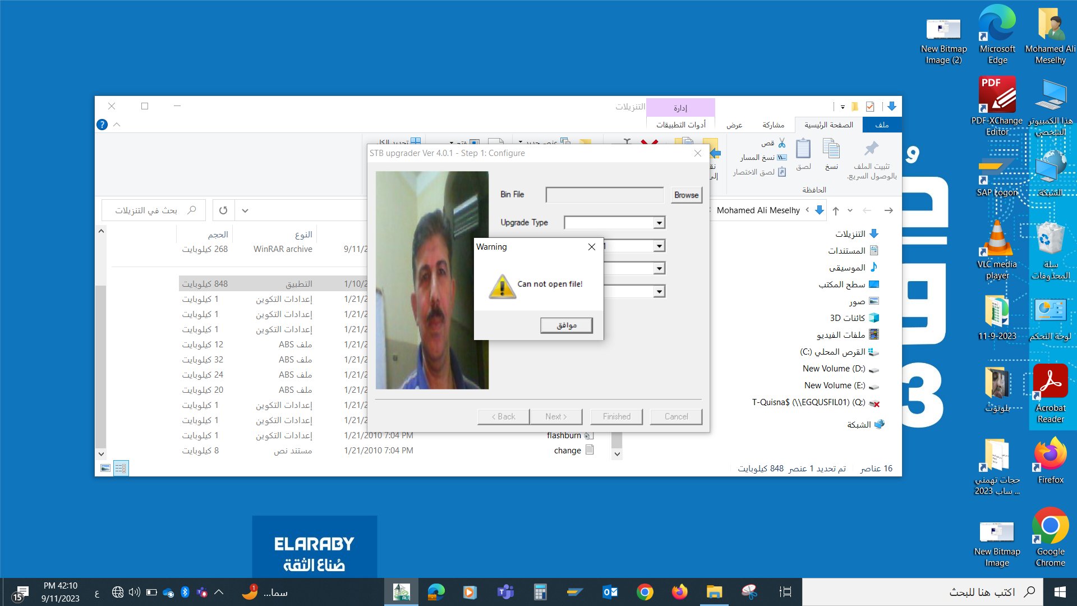
Task: Select سلة المحذوفات recycle bin icon
Action: [x=1050, y=250]
